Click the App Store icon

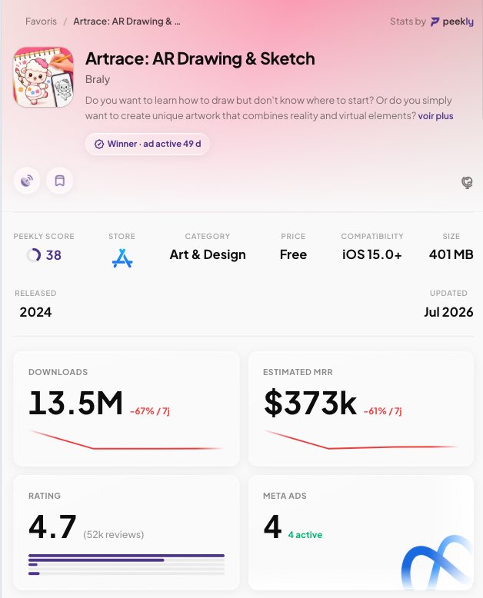[122, 258]
